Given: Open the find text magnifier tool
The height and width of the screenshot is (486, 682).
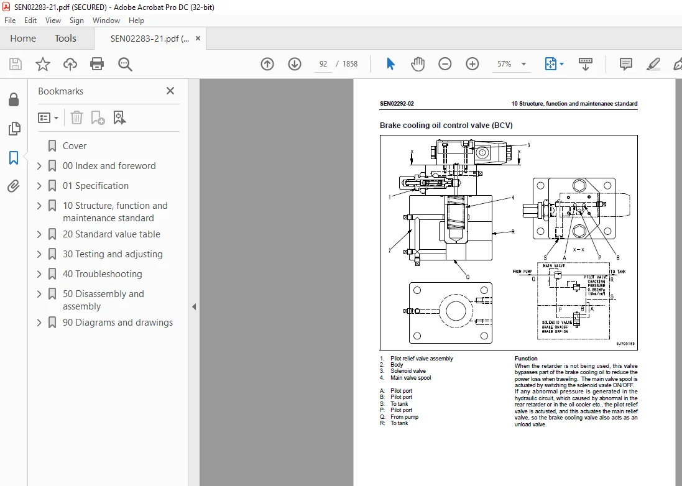Looking at the screenshot, I should (125, 65).
